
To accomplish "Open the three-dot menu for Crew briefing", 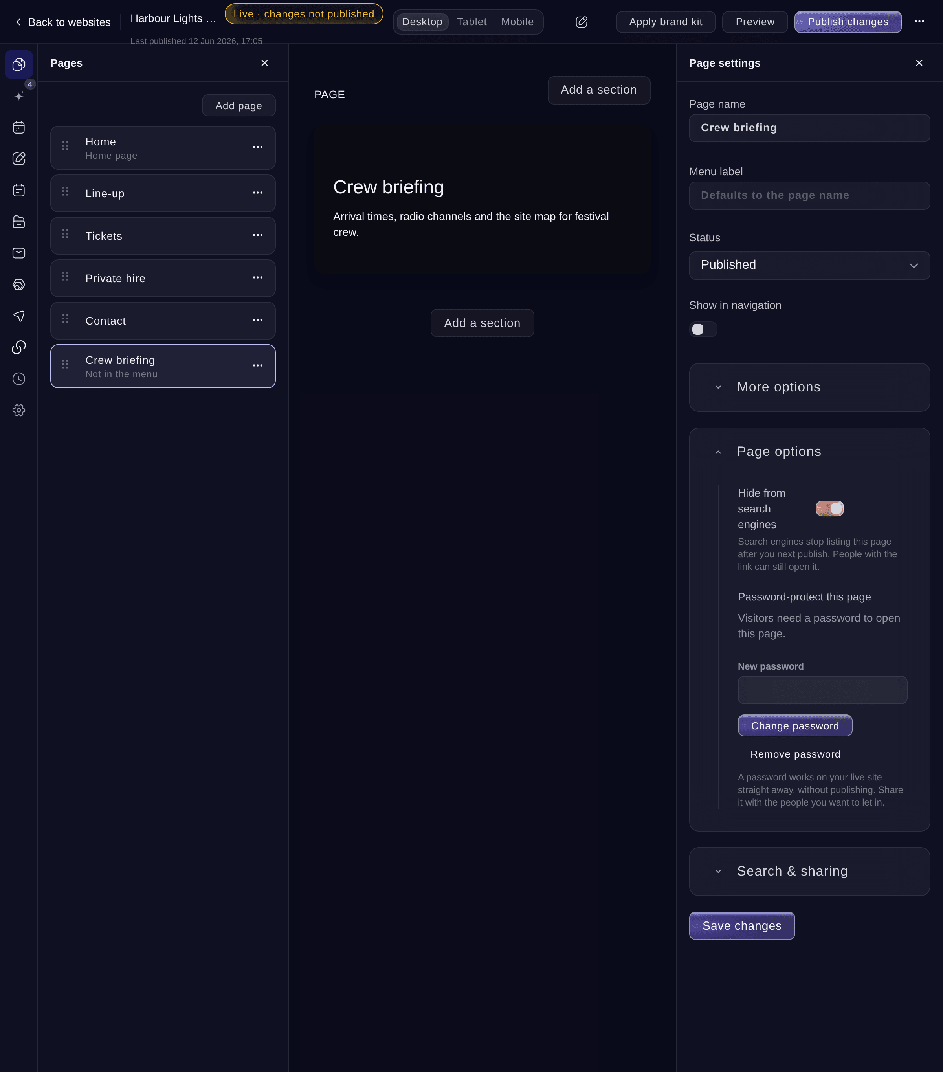I will coord(257,366).
